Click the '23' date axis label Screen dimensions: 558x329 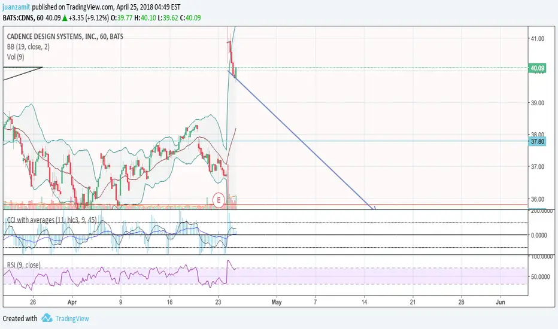point(218,302)
